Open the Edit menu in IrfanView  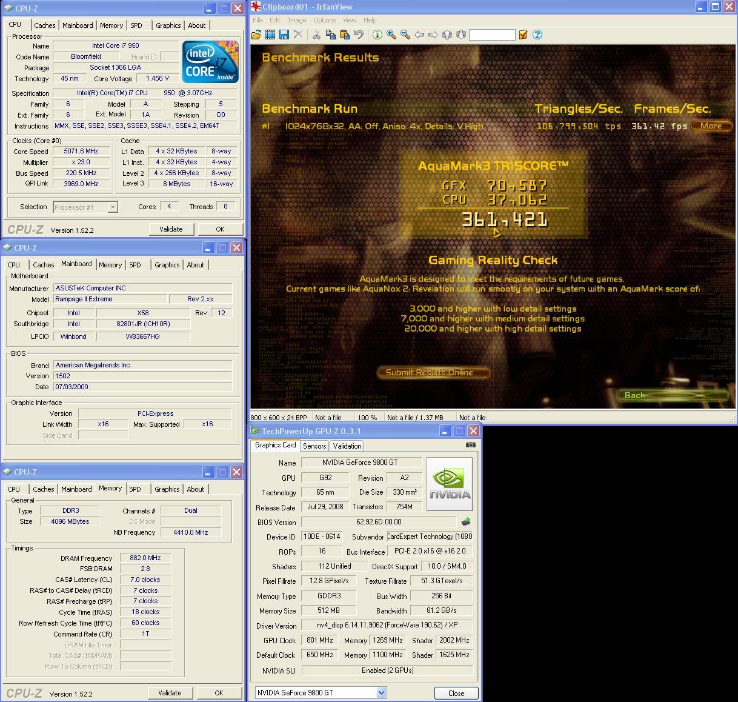(275, 20)
